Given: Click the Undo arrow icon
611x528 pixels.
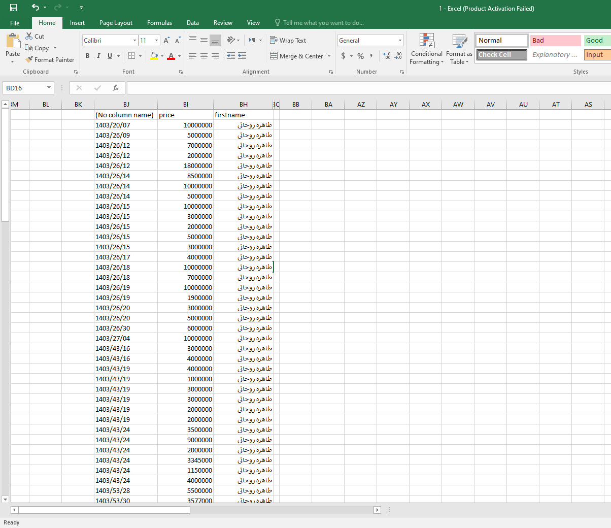Looking at the screenshot, I should (x=35, y=8).
